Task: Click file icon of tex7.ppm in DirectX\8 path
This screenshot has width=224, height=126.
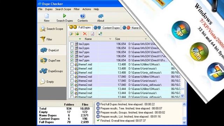Action: click(76, 60)
